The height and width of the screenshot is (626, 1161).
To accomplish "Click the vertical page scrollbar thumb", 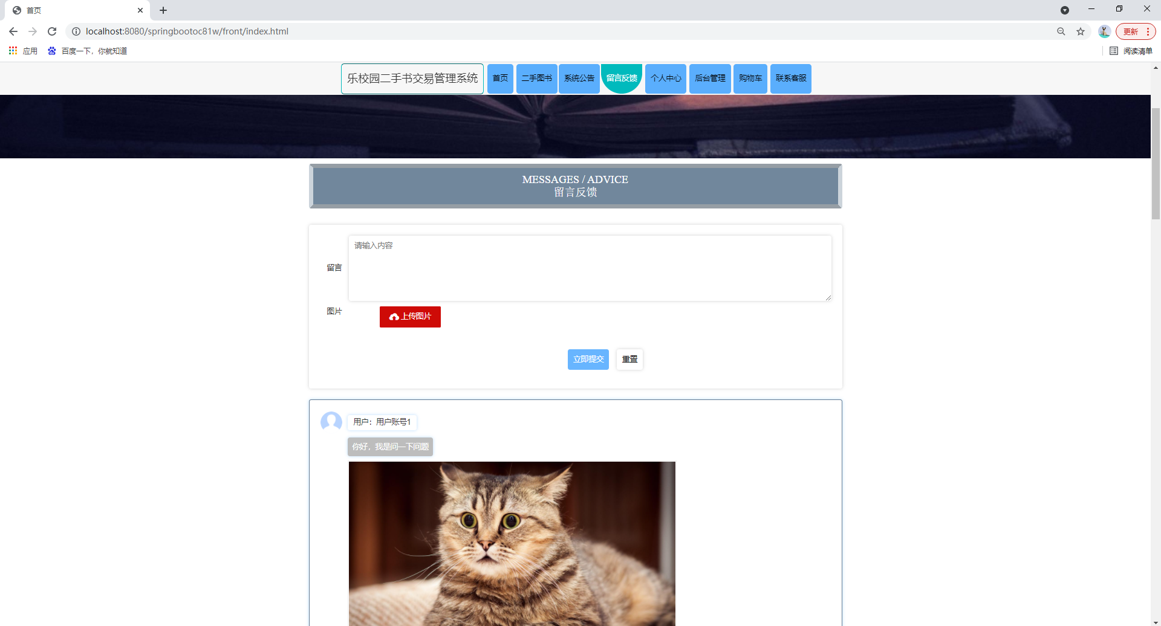I will pyautogui.click(x=1156, y=163).
